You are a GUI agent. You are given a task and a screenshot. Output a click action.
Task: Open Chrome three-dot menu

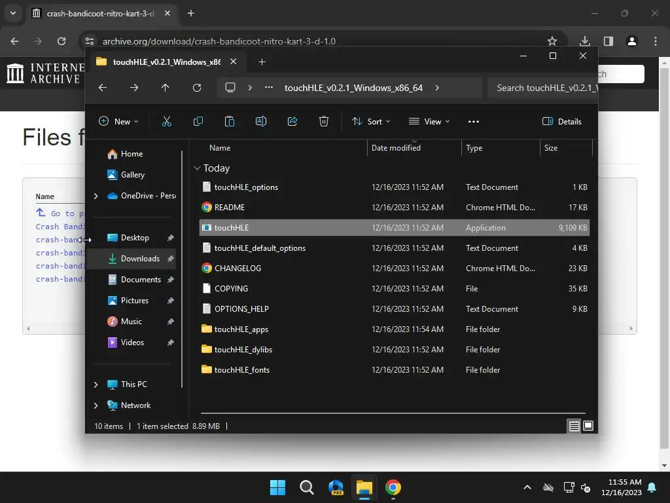click(656, 41)
